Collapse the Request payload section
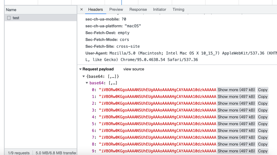 pyautogui.click(x=81, y=69)
